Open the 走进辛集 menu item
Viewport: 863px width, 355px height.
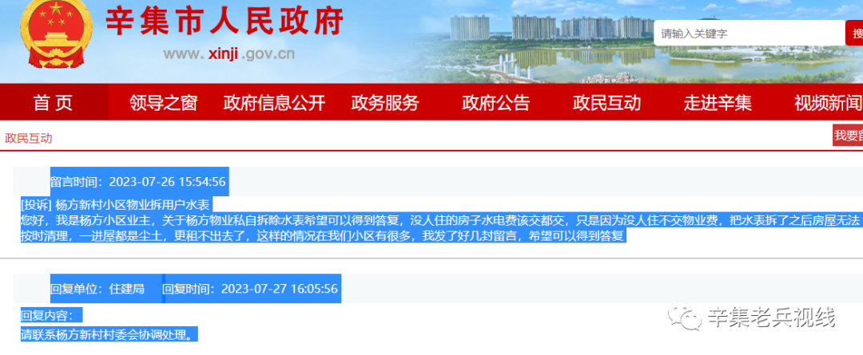pyautogui.click(x=718, y=103)
